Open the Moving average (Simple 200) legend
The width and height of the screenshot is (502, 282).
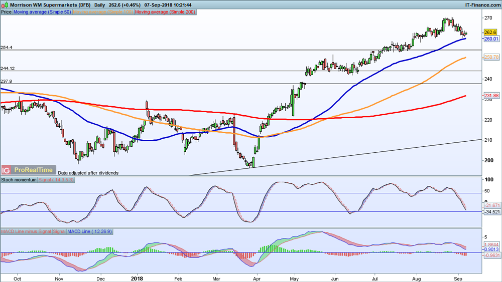coord(165,12)
